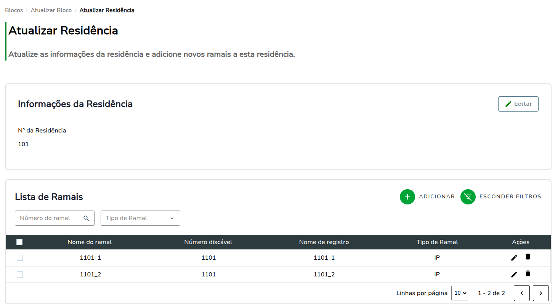The height and width of the screenshot is (308, 558).
Task: Click the ESCONDER FILTROS text label
Action: 510,197
